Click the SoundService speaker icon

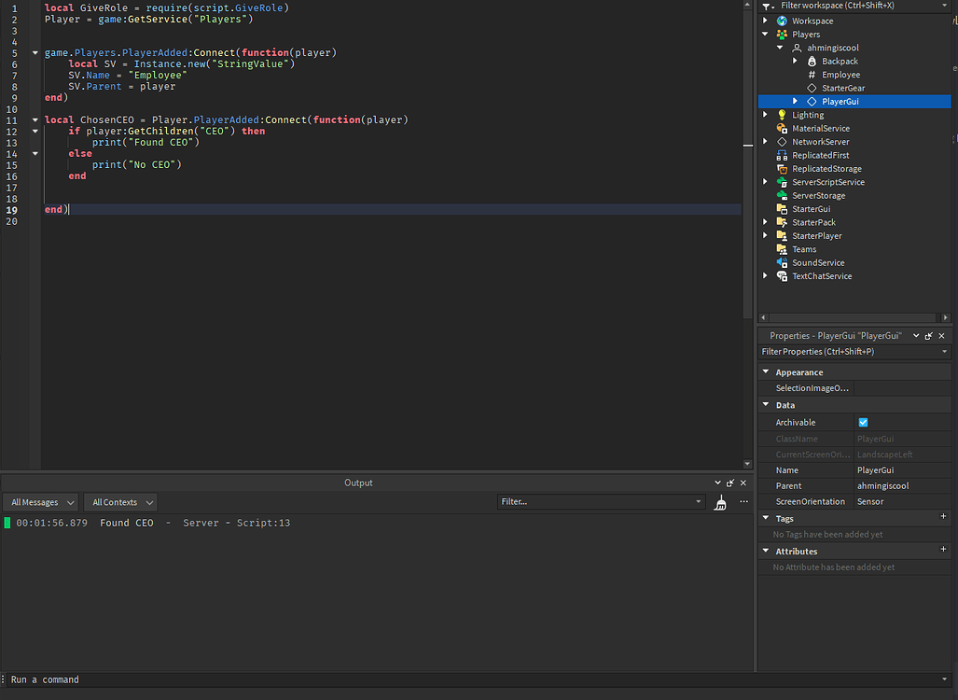pos(782,263)
